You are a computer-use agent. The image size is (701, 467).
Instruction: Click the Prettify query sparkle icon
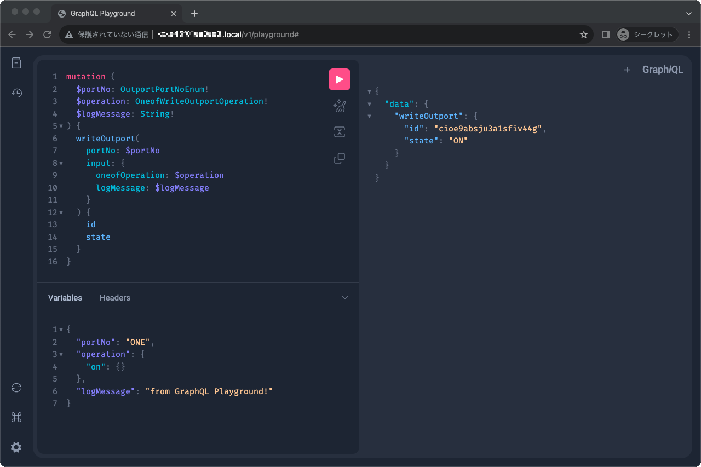coord(340,106)
